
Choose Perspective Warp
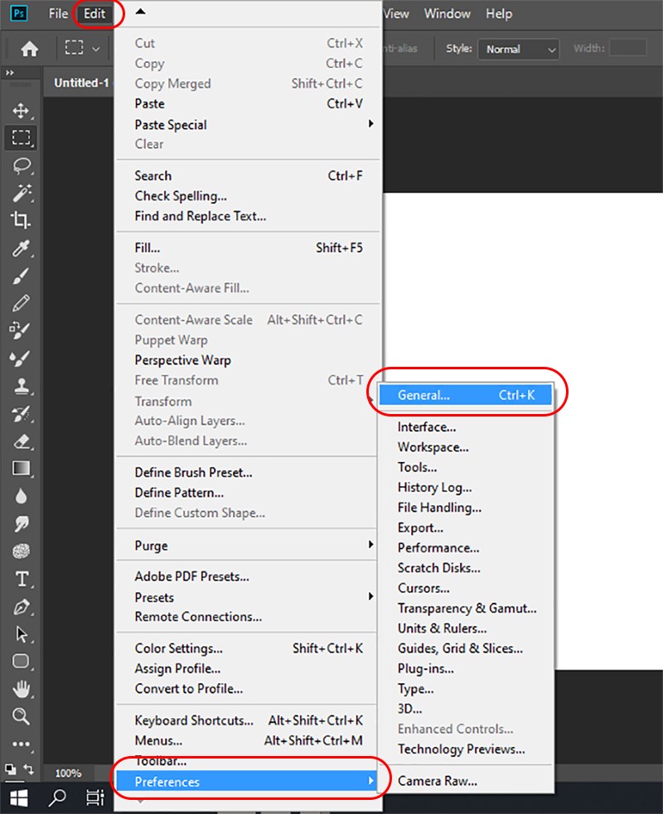pyautogui.click(x=248, y=359)
